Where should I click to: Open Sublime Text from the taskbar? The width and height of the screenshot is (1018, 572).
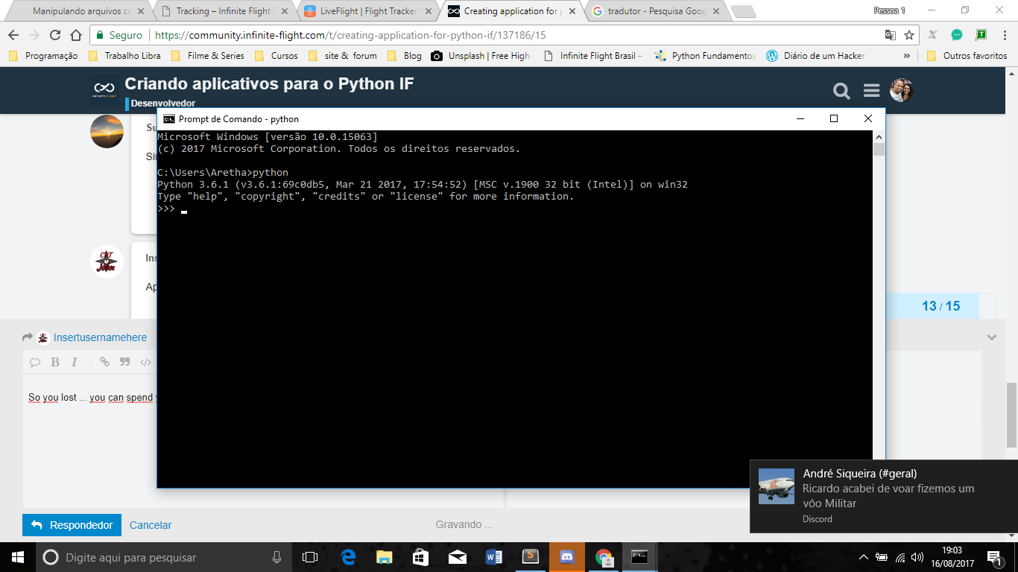pos(530,557)
